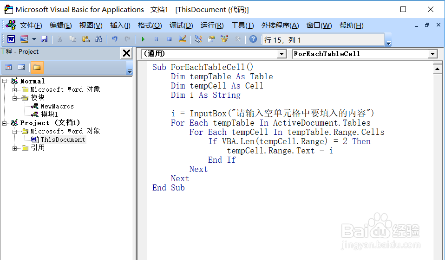Click the Normal project name

click(x=33, y=81)
